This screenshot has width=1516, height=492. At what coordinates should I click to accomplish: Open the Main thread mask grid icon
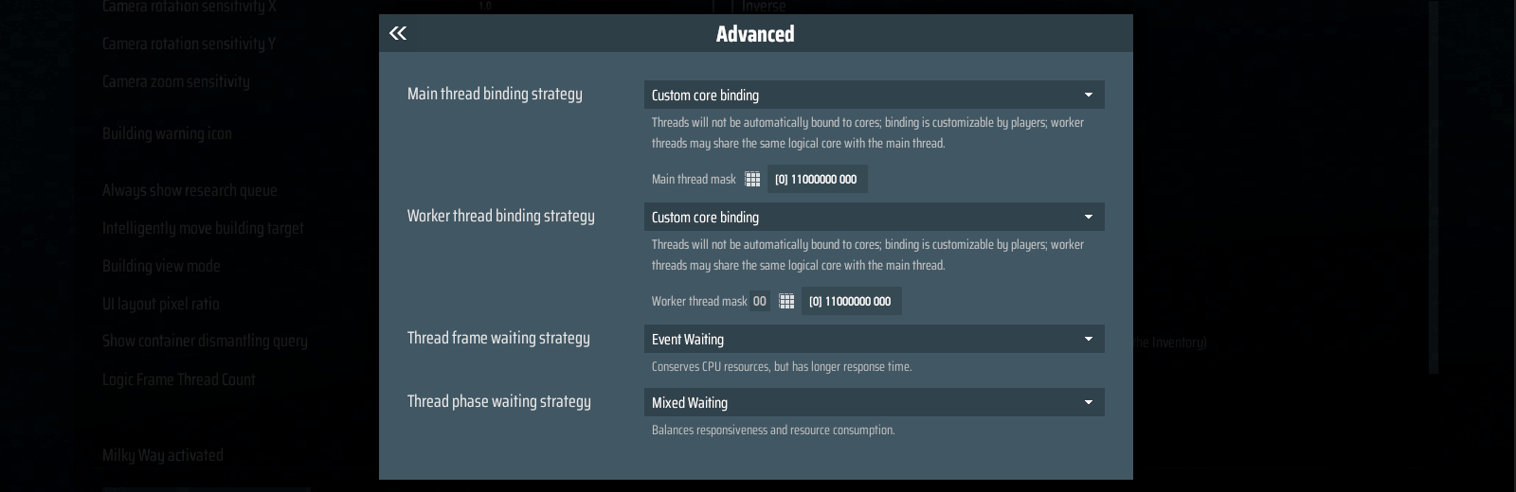tap(752, 179)
